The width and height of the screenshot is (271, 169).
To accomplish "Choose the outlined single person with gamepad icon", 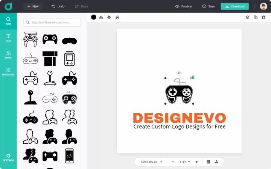I will 50,117.
